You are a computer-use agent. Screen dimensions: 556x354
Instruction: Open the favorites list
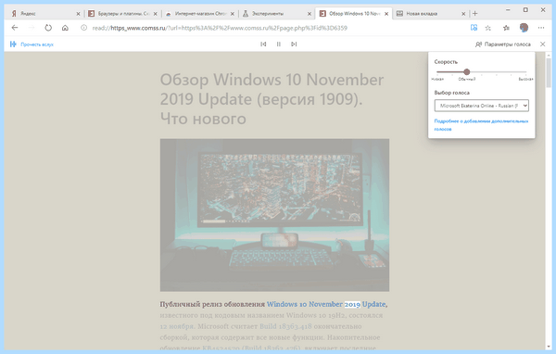506,28
